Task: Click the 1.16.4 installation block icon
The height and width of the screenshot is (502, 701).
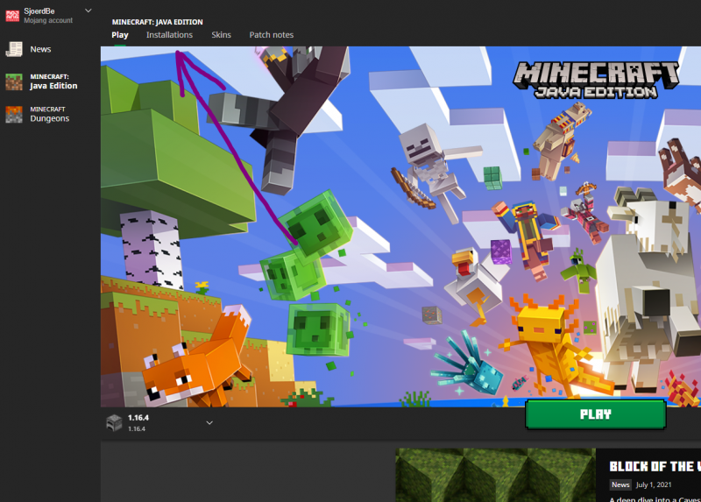Action: 114,423
